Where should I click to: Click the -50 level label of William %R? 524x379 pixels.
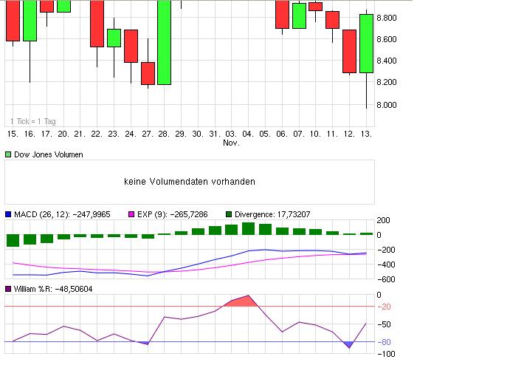(384, 324)
